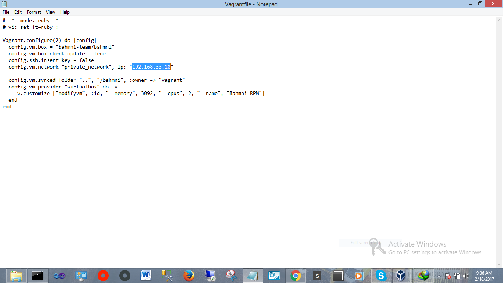Open the volume speaker tray icon
The height and width of the screenshot is (283, 503).
point(466,276)
